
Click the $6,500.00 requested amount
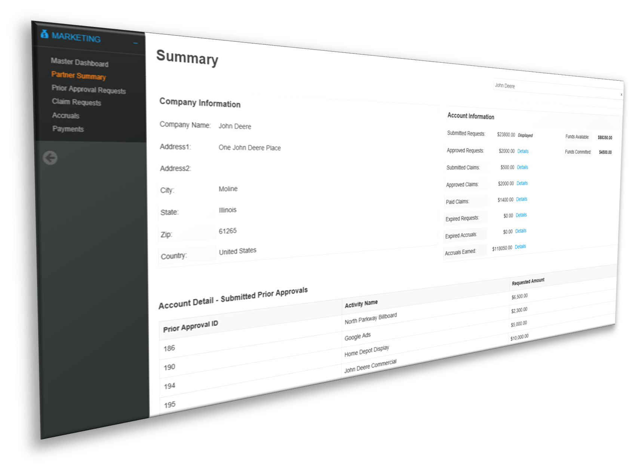pos(519,296)
